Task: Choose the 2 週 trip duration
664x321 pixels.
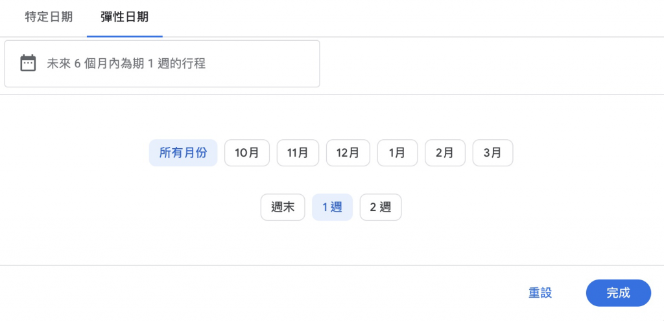Action: 381,208
